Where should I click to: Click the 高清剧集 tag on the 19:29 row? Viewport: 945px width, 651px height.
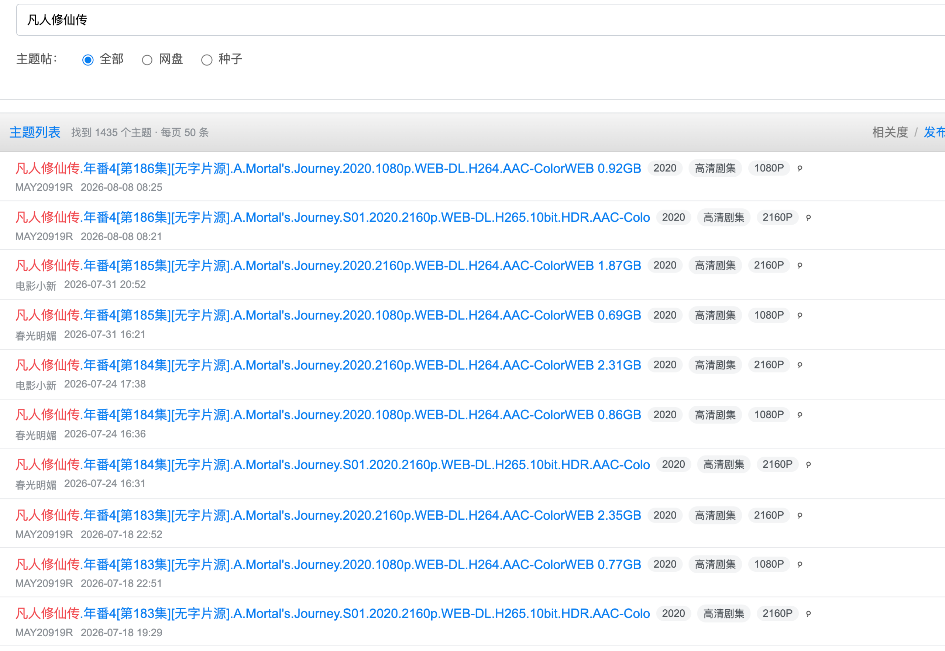pyautogui.click(x=724, y=613)
